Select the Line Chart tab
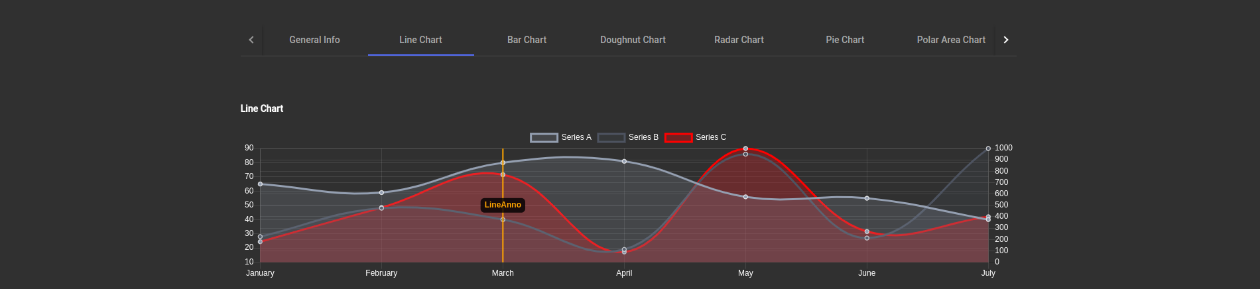This screenshot has height=289, width=1260. (420, 40)
